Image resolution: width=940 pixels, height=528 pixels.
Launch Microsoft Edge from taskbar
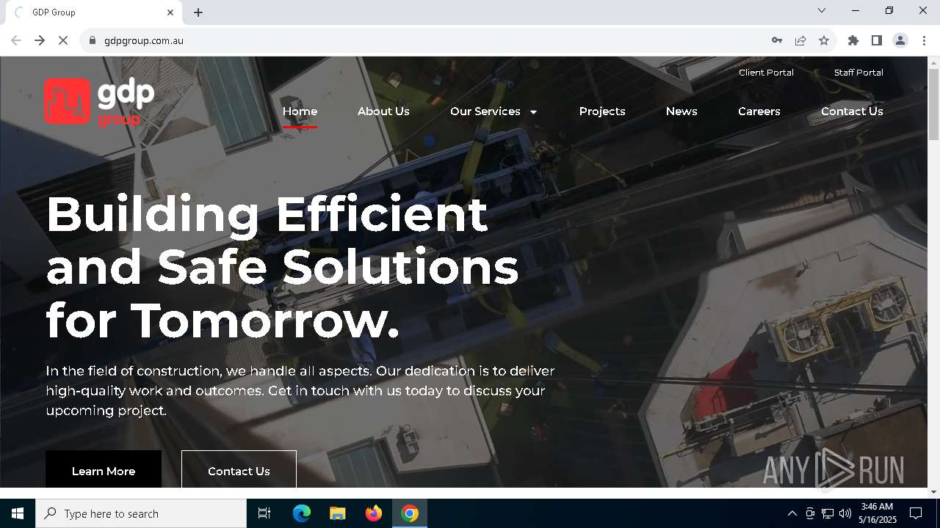click(302, 513)
